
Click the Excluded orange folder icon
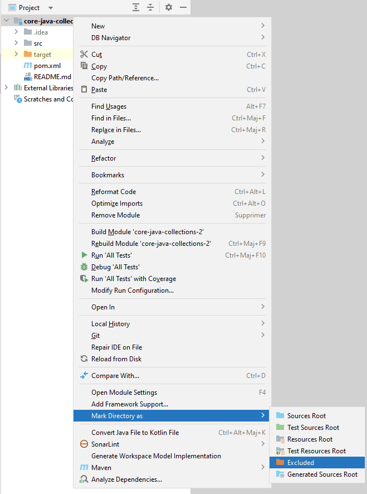click(280, 462)
